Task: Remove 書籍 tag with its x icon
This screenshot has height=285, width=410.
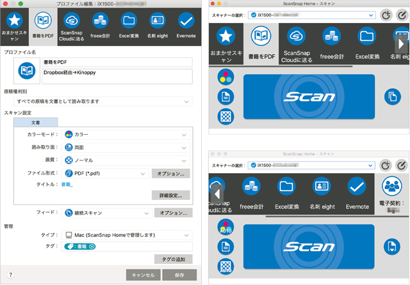Action: point(92,247)
